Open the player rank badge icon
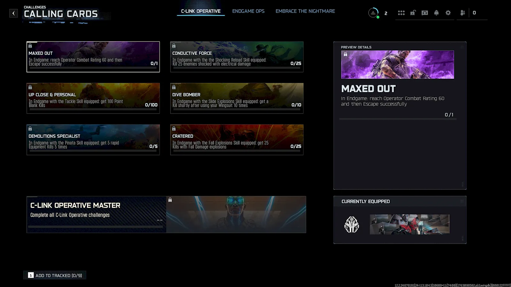The width and height of the screenshot is (511, 287). [x=373, y=13]
